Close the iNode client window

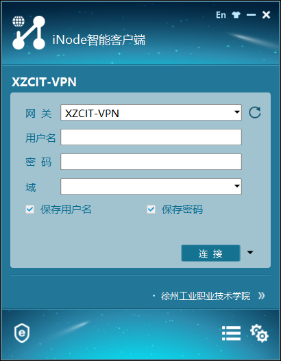266,15
